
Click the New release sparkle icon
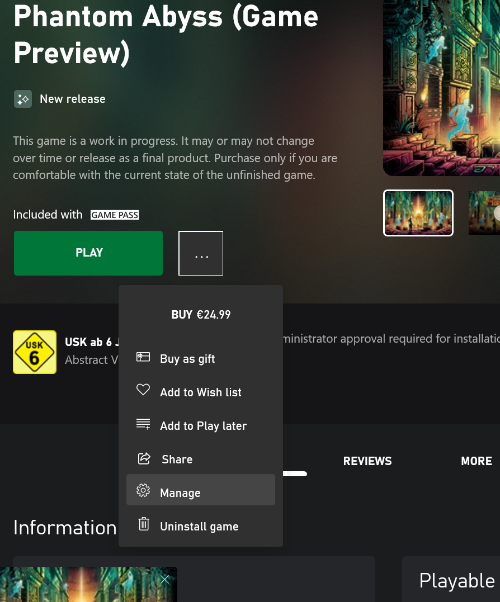pyautogui.click(x=23, y=99)
